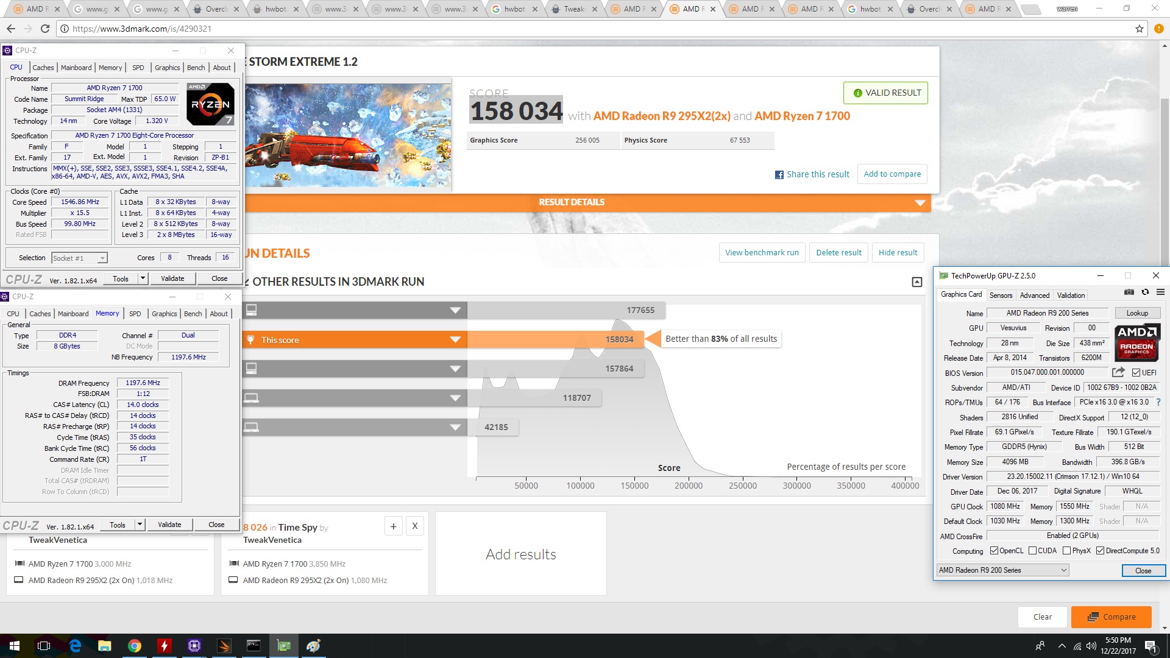Open the SPD tab in lower CPU-Z window
This screenshot has width=1170, height=658.
(135, 314)
